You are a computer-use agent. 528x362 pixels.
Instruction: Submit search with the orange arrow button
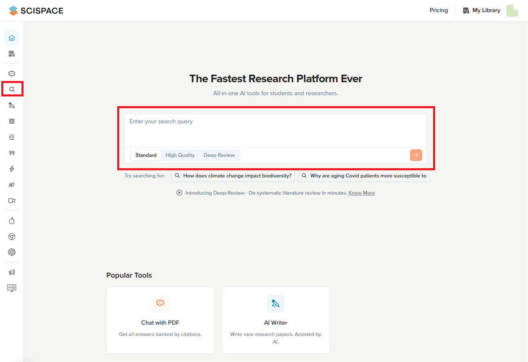tap(416, 155)
